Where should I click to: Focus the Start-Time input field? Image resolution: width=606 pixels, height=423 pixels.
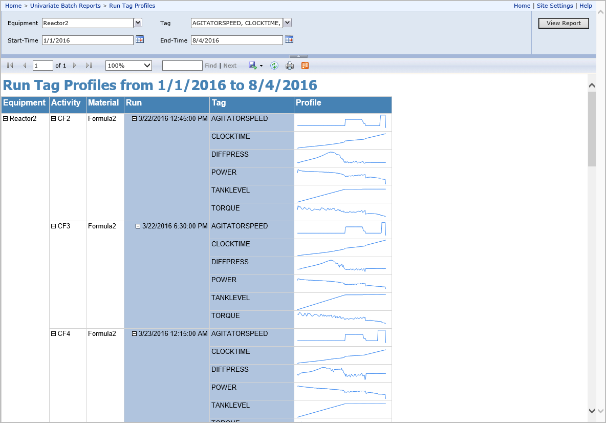tap(88, 40)
